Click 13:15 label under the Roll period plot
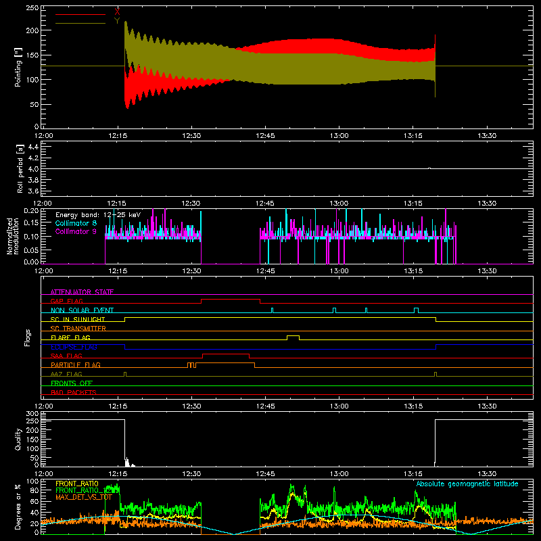Image resolution: width=541 pixels, height=541 pixels. (413, 204)
